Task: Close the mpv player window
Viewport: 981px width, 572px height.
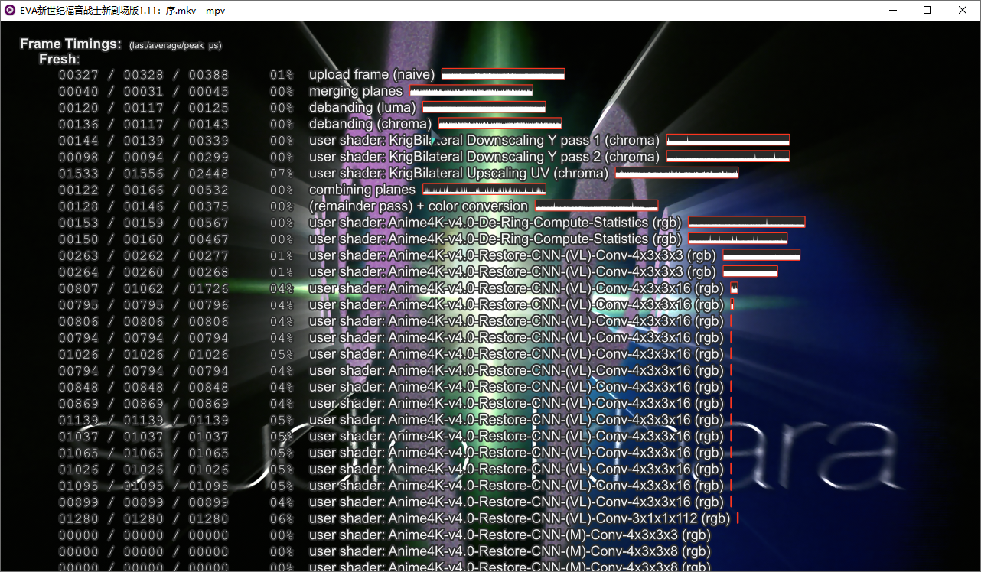Action: pyautogui.click(x=963, y=10)
